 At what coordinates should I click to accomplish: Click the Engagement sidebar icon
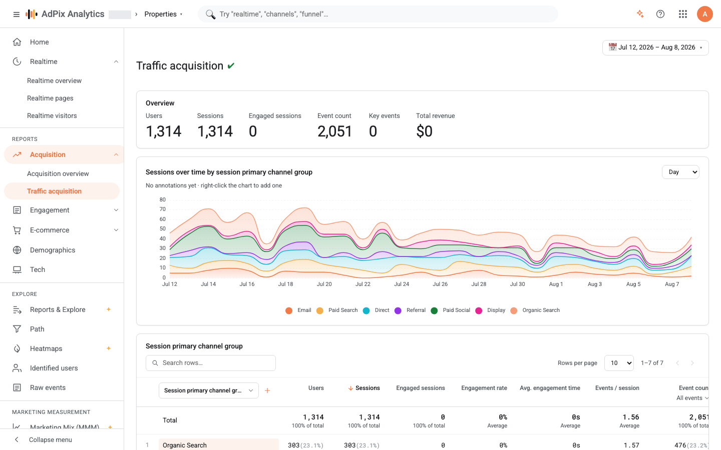click(17, 210)
